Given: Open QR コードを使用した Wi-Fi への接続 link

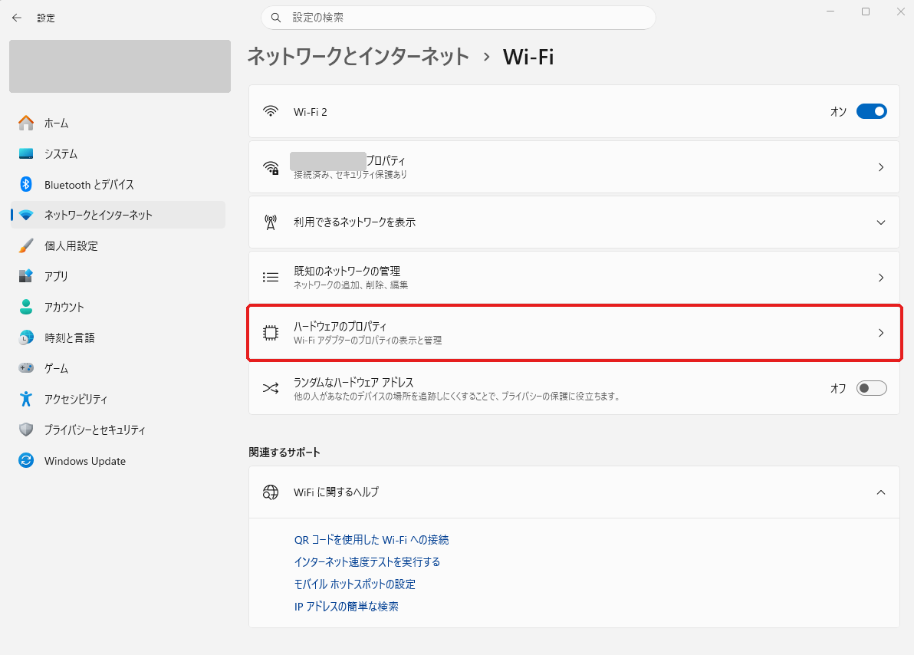Looking at the screenshot, I should click(371, 539).
